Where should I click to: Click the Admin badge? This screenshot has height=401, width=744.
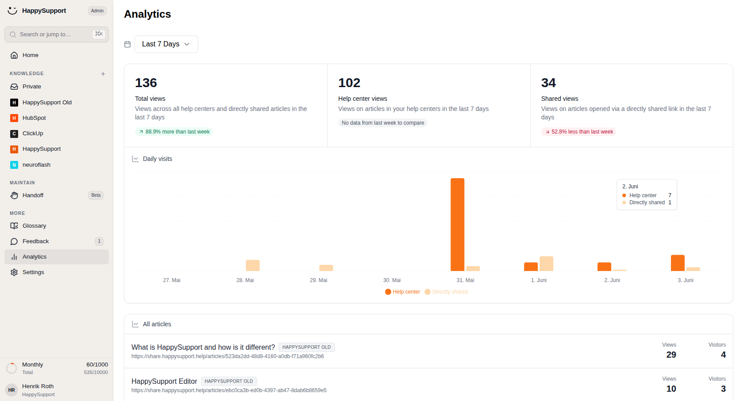point(97,11)
